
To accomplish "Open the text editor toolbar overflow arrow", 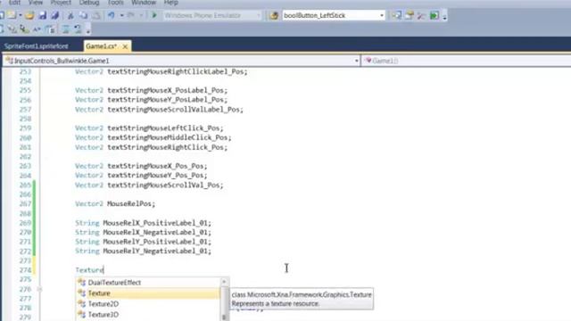I will point(88,31).
